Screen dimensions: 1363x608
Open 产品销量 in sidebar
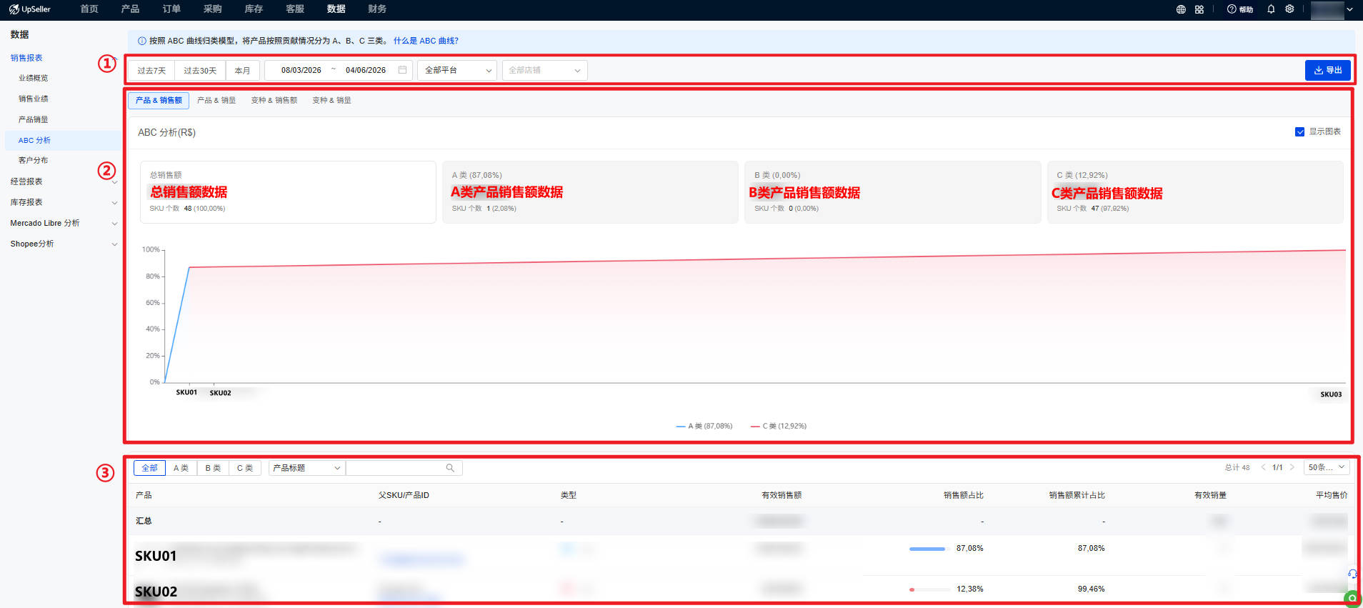(x=34, y=119)
